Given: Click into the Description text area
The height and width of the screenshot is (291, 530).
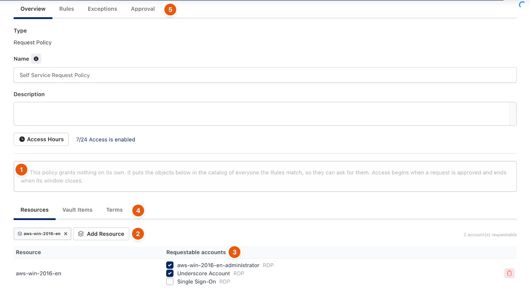Looking at the screenshot, I should click(262, 114).
